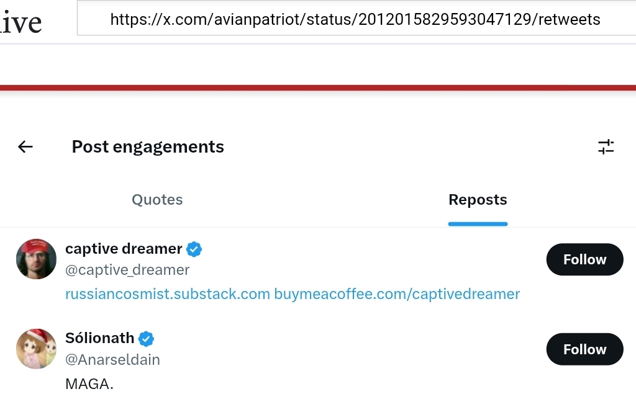Open the buymeacoffee.com/captivedreamer link
Image resolution: width=636 pixels, height=407 pixels.
397,294
